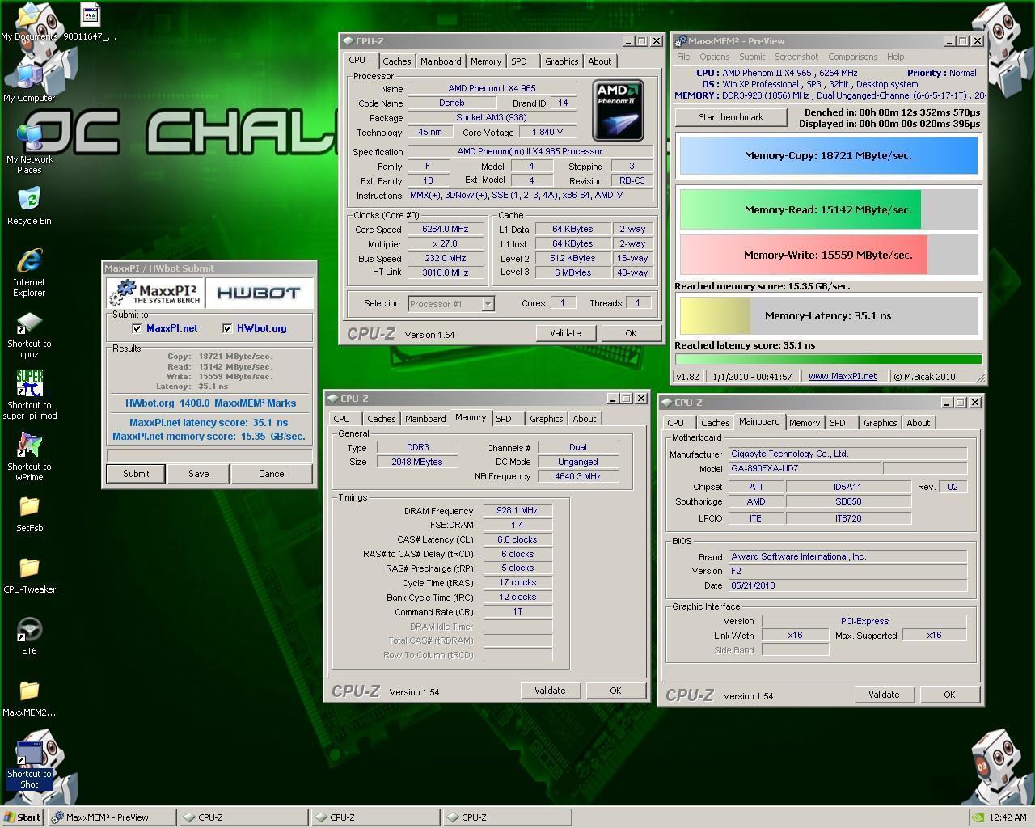This screenshot has height=828, width=1035.
Task: Open the CPU-Tweaker folder icon
Action: click(29, 575)
